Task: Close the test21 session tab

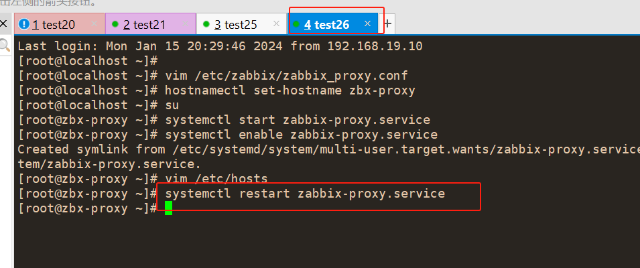Action: [185, 24]
